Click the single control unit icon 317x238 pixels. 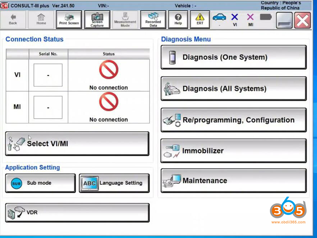pyautogui.click(x=172, y=58)
